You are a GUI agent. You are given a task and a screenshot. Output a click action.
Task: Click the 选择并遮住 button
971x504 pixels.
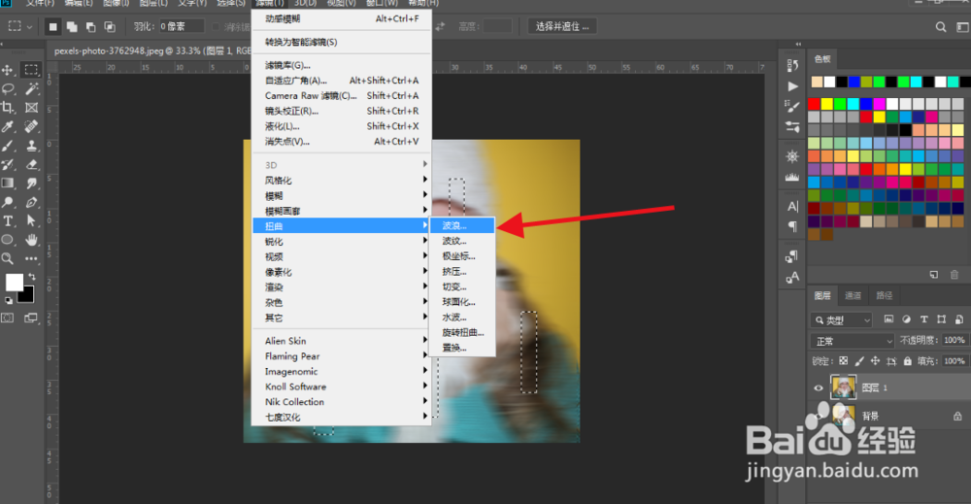562,26
